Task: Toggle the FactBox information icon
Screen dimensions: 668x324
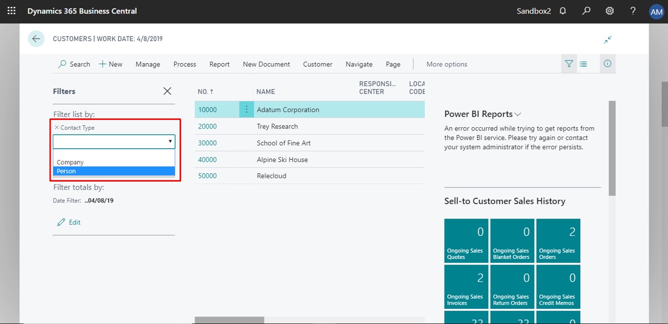Action: tap(607, 64)
